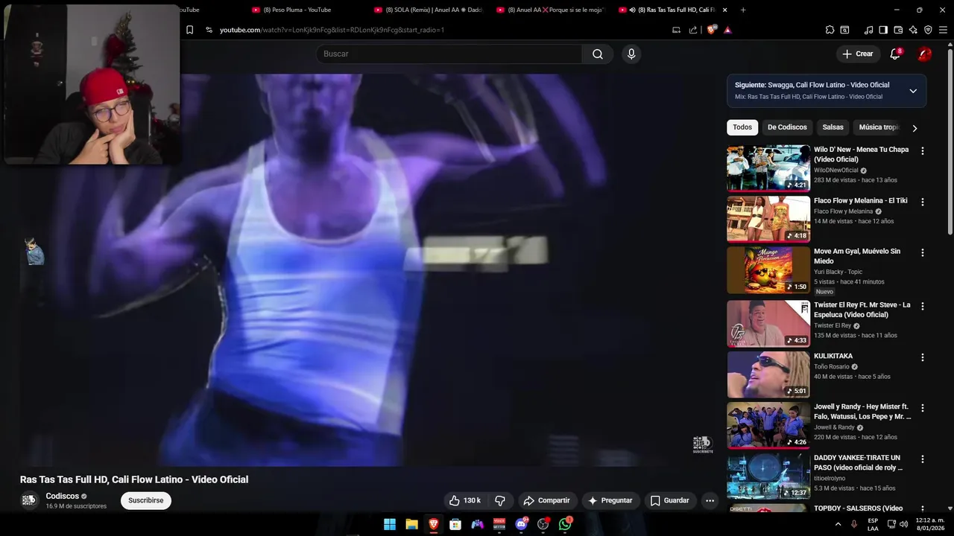954x536 pixels.
Task: Select the De Codiscos filter chip
Action: [787, 127]
